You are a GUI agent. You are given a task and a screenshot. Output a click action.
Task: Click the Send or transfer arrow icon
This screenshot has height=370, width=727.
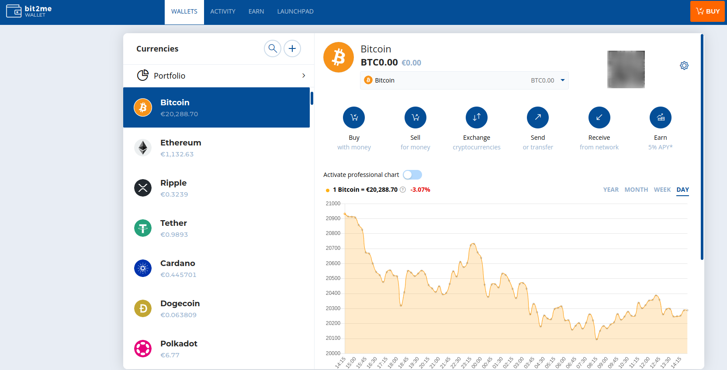(x=538, y=118)
